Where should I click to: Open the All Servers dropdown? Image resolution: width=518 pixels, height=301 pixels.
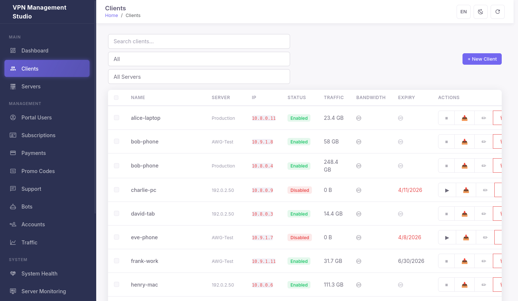(x=199, y=77)
